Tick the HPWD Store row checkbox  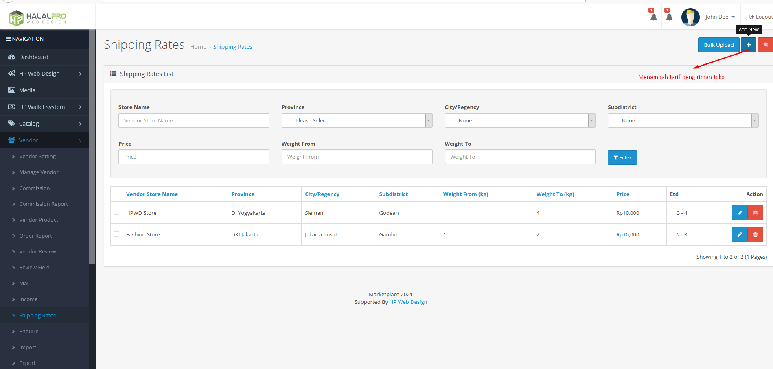pos(117,212)
